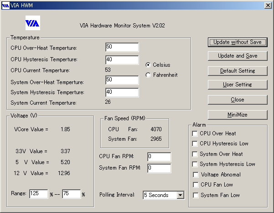274x213 pixels.
Task: Click the System fan speed 2965
Action: click(x=156, y=139)
